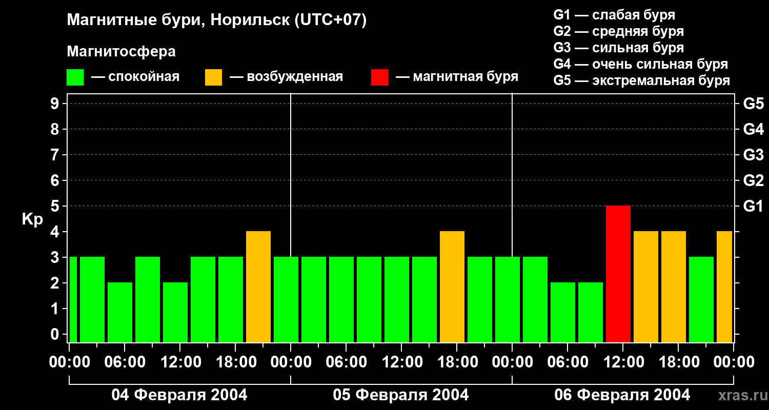This screenshot has height=410, width=769.
Task: Click the 'Магнитосфера' heading
Action: tap(121, 52)
